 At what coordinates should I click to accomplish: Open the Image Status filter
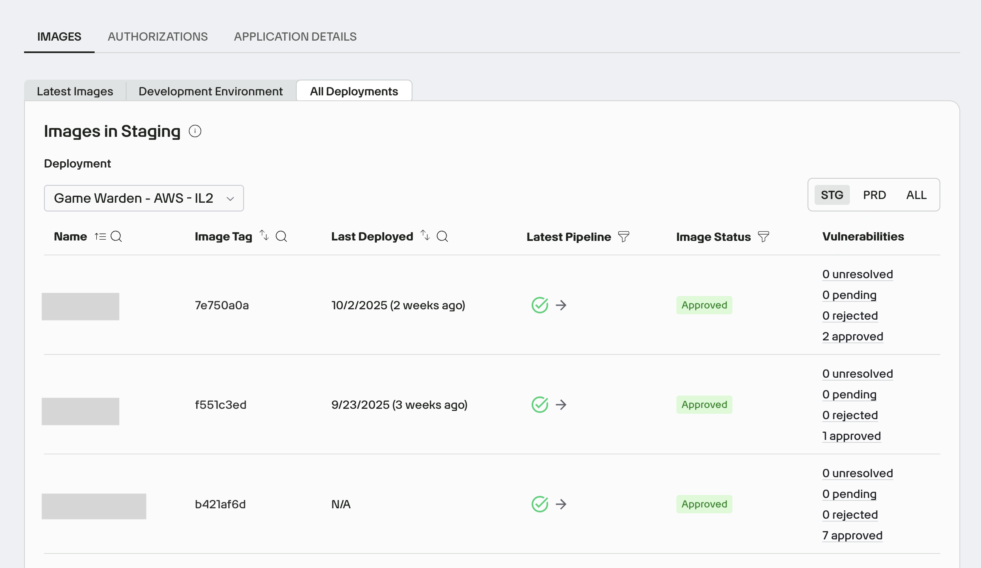(x=764, y=237)
